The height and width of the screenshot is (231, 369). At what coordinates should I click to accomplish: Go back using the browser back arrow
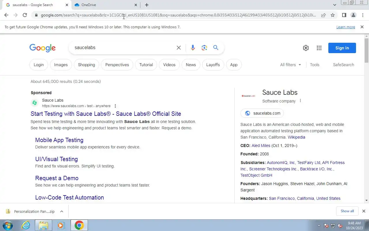tap(6, 15)
